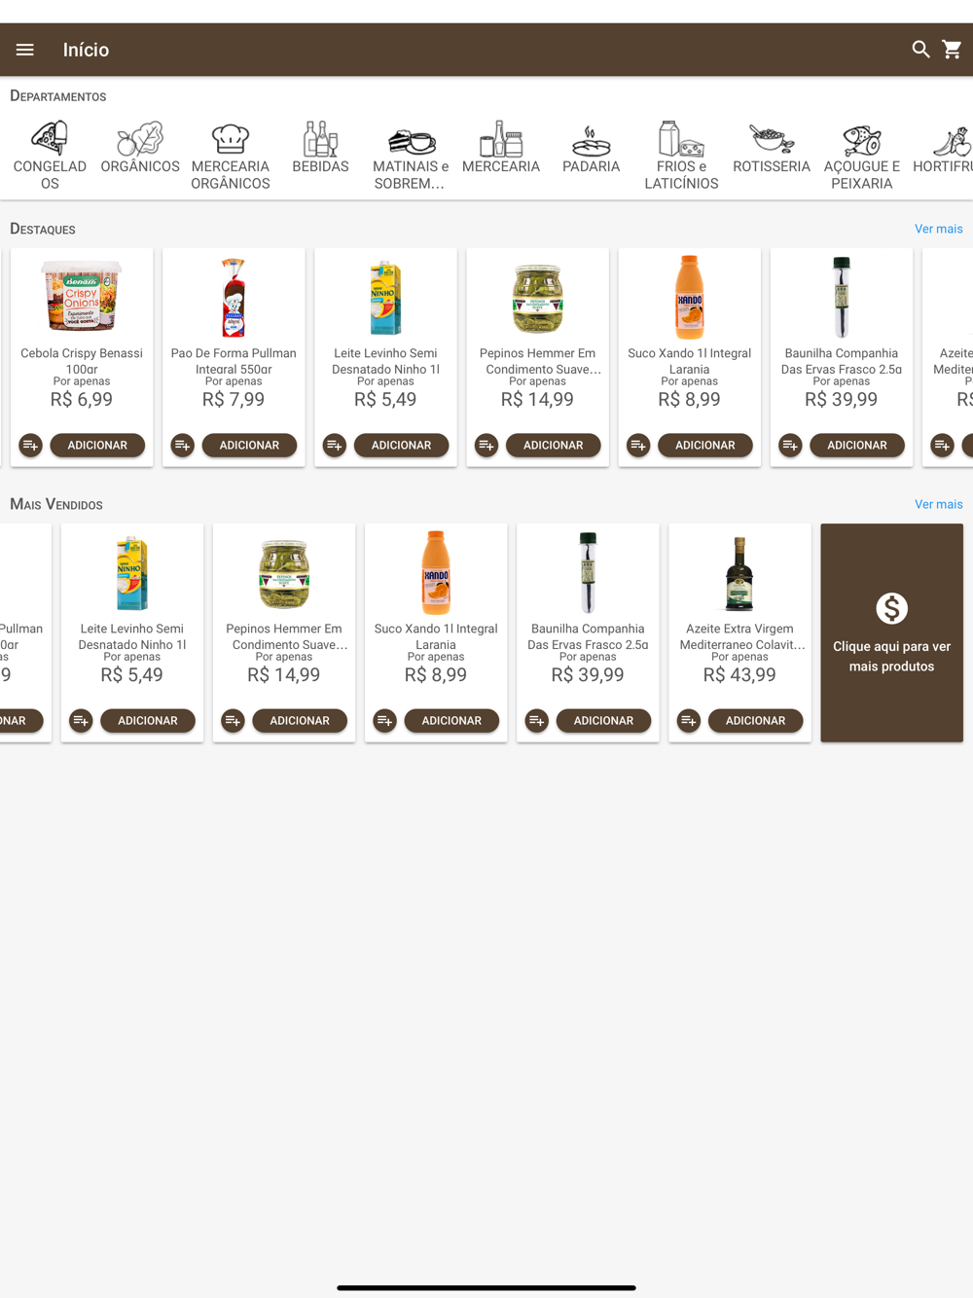Add Mais Vendidos Leite Levinho to a list
Viewport: 973px width, 1298px height.
(82, 721)
